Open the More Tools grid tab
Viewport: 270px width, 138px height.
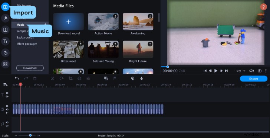(5, 64)
